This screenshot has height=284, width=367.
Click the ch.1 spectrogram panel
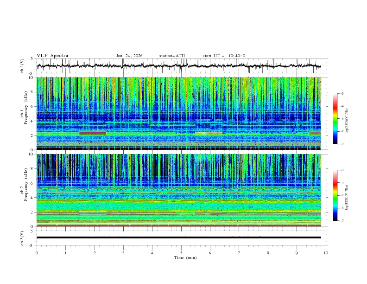(x=179, y=113)
